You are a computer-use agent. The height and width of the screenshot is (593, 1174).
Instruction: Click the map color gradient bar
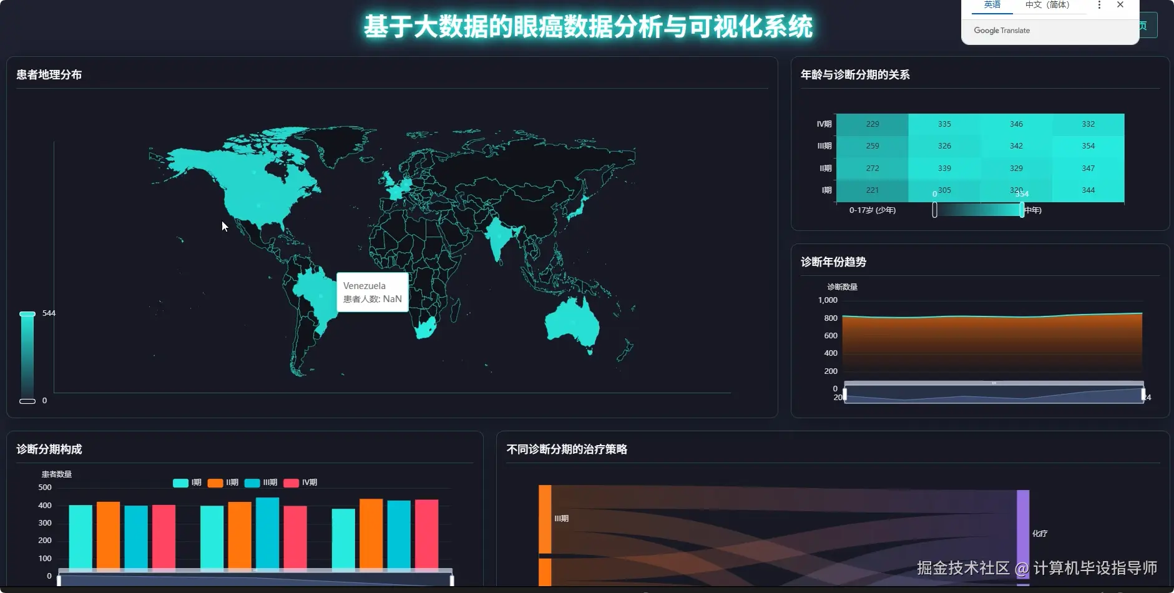tap(27, 357)
